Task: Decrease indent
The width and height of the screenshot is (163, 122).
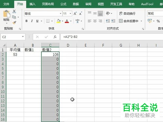Action: click(108, 21)
